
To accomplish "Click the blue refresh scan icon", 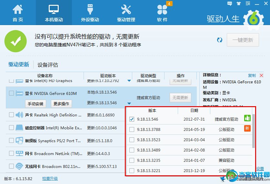I will (x=220, y=40).
